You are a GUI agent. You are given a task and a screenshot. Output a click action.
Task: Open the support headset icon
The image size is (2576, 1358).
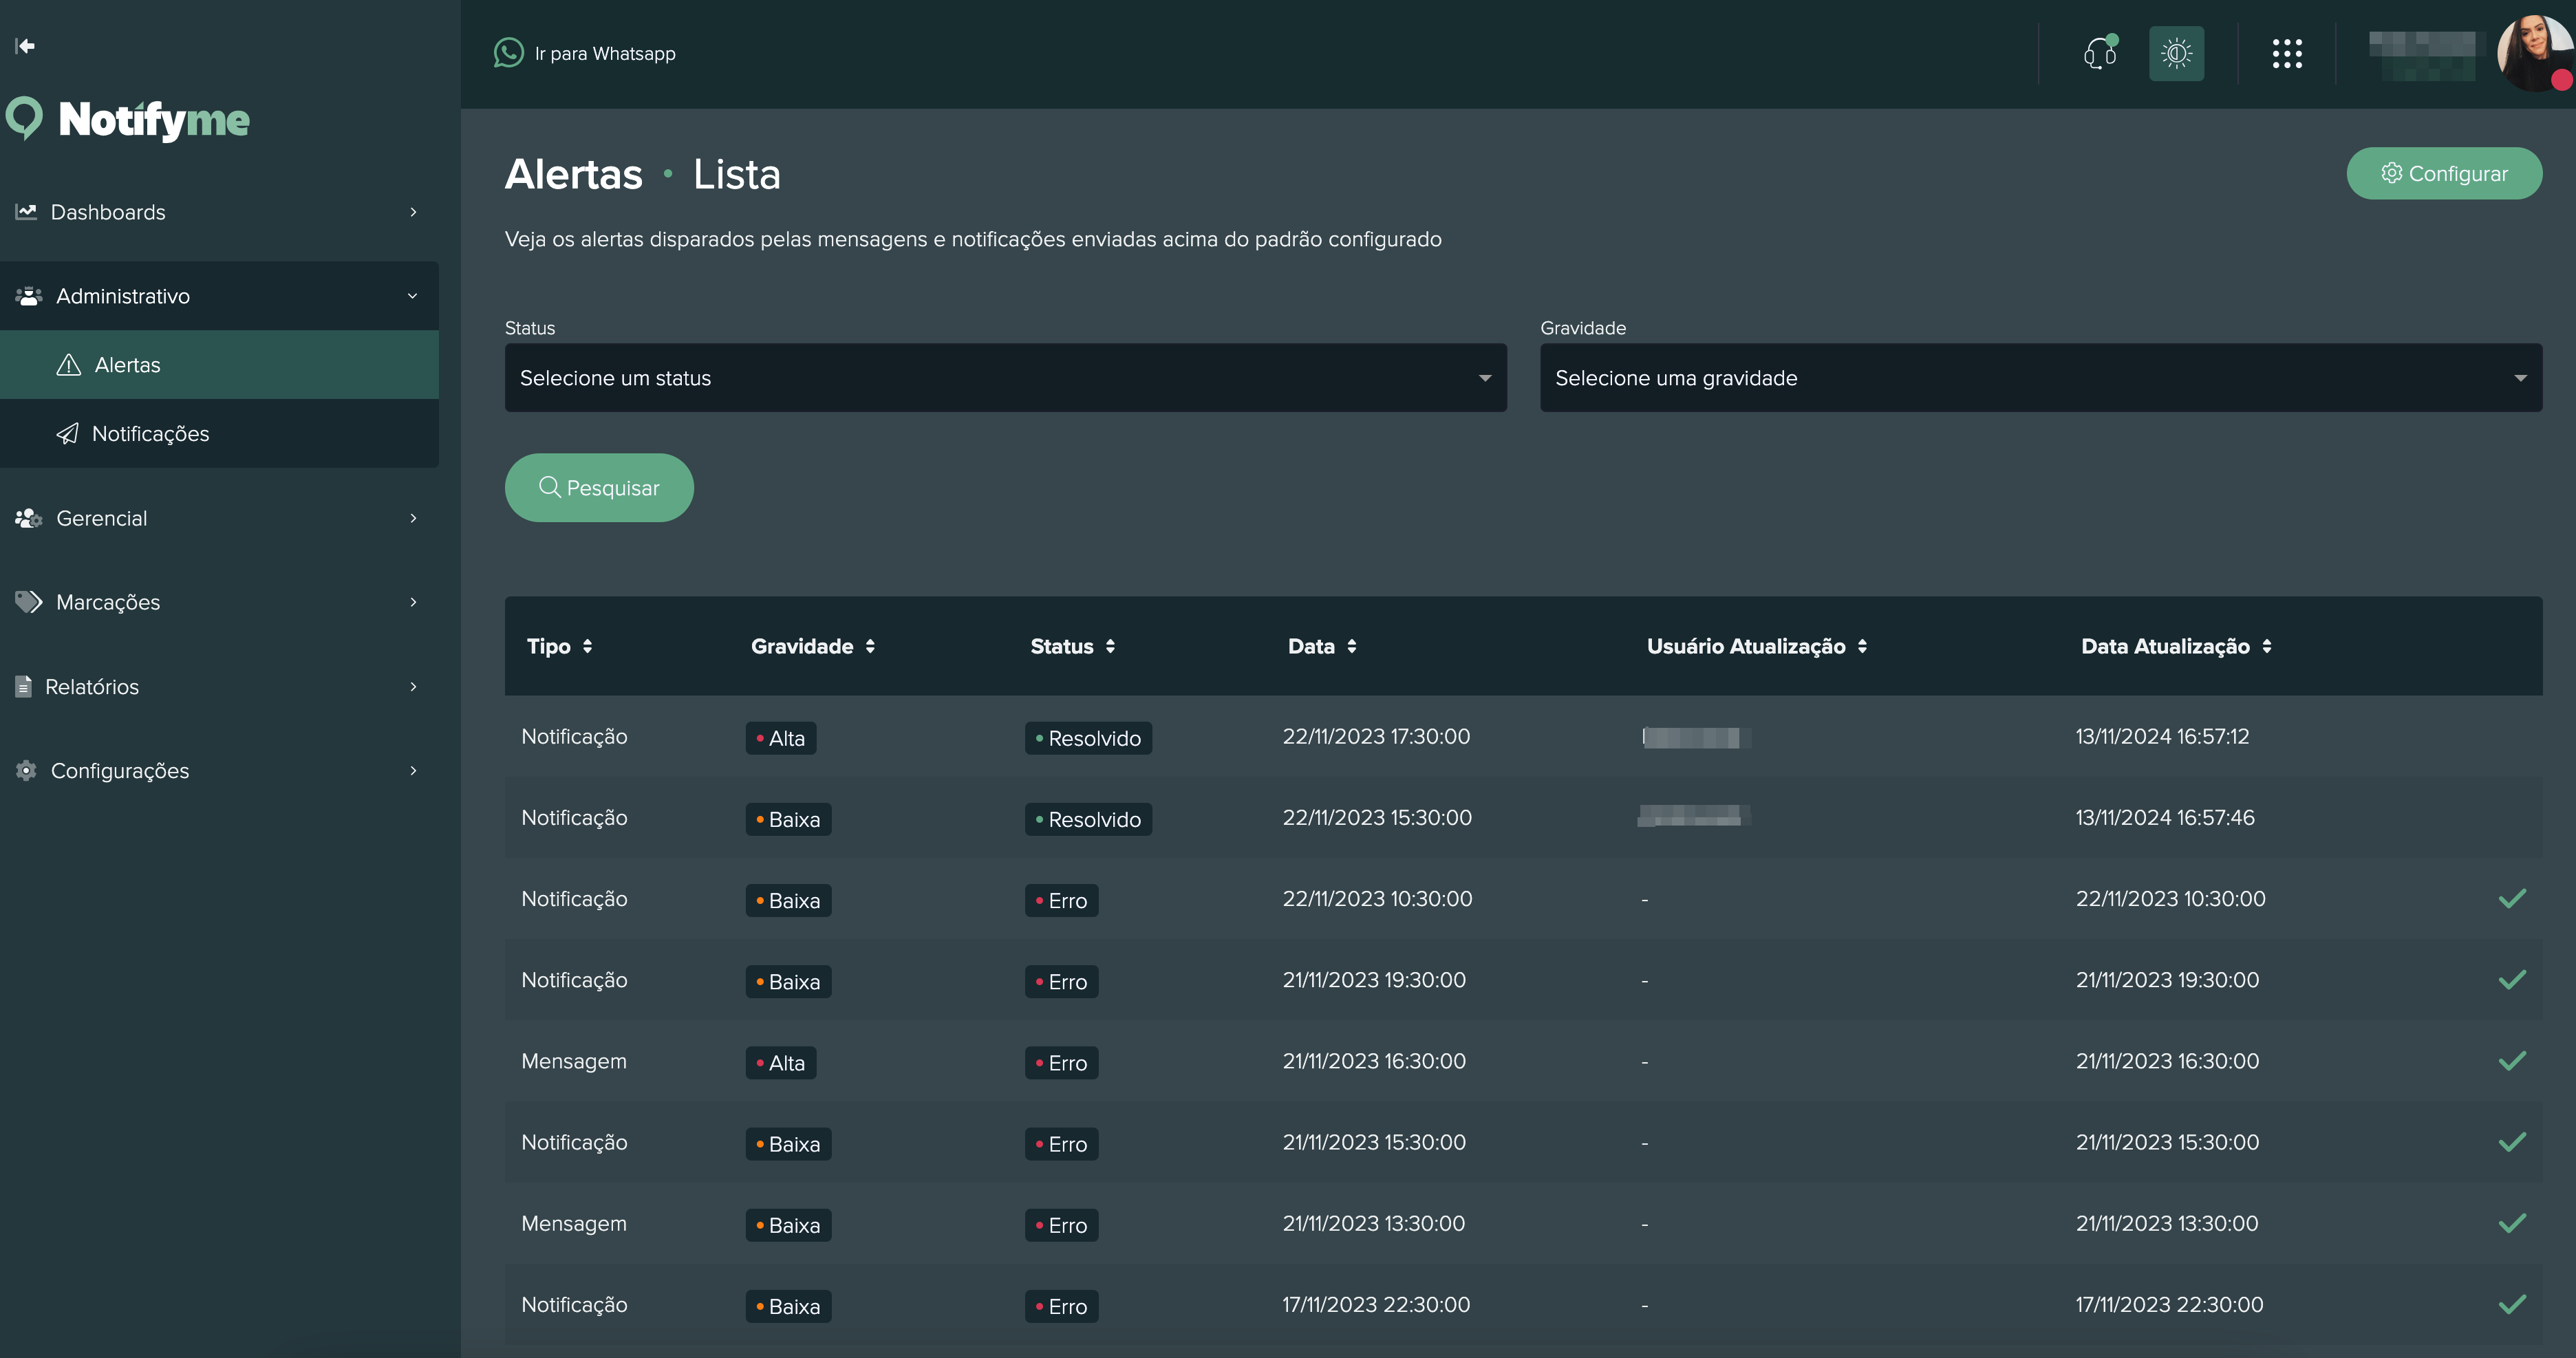(x=2097, y=53)
